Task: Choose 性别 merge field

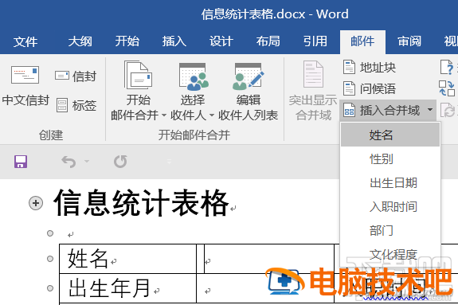Action: point(390,159)
